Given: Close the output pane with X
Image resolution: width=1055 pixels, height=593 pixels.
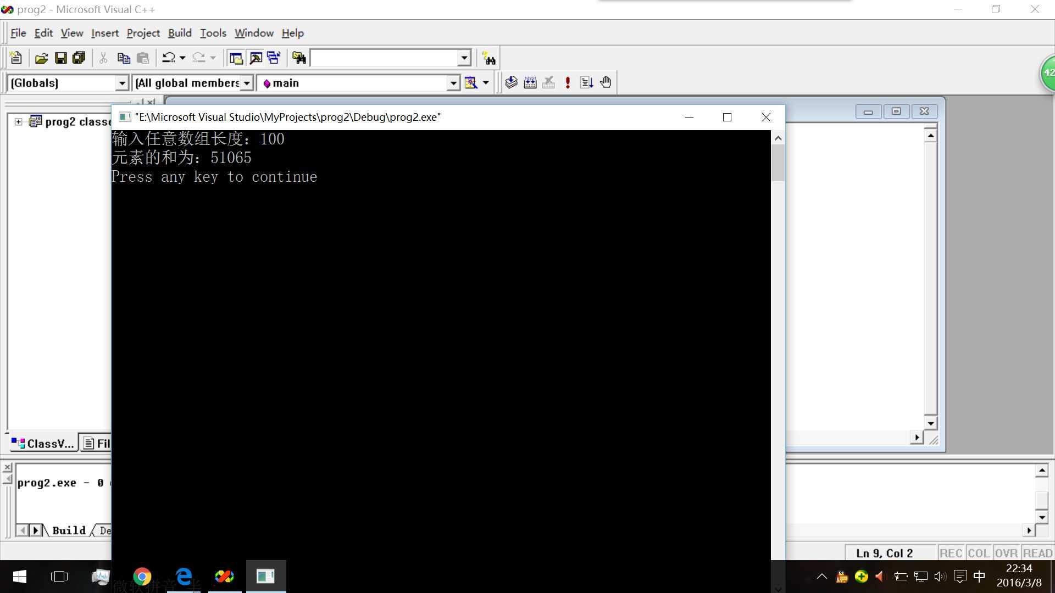Looking at the screenshot, I should [x=8, y=467].
